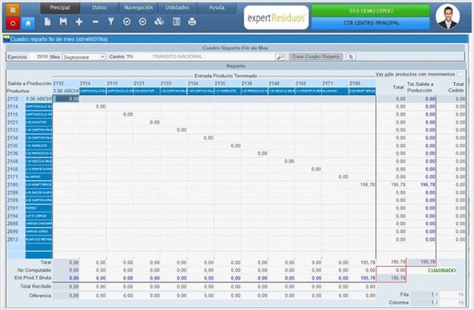Open the funnel filter tool
The height and width of the screenshot is (310, 474).
111,22
